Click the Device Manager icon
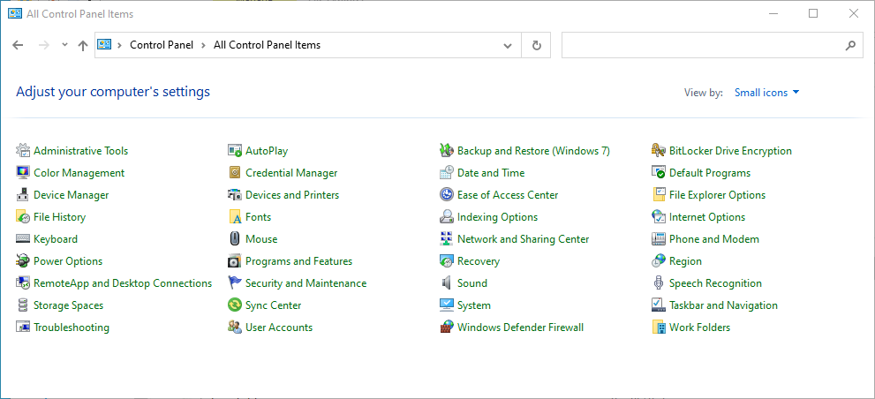Screen dimensions: 875x399 click(x=23, y=195)
